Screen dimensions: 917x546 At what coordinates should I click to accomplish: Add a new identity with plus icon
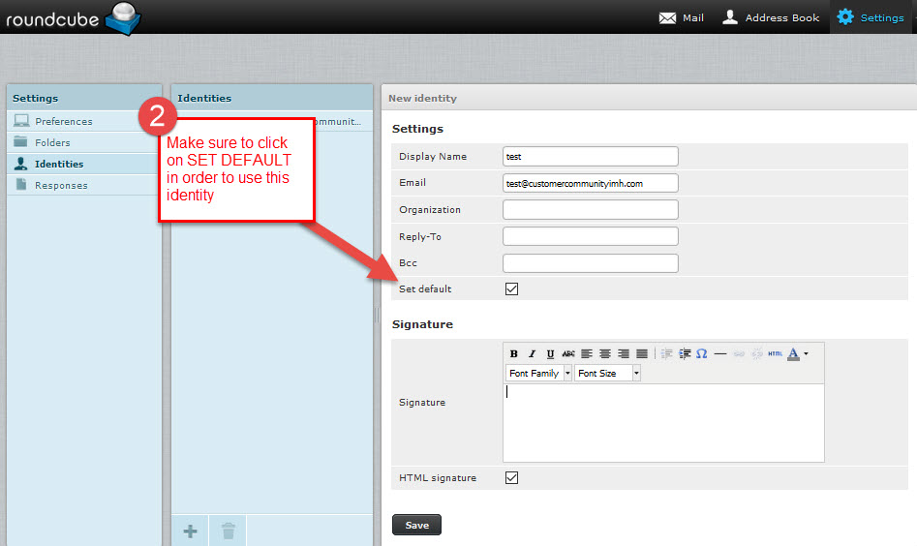point(190,531)
